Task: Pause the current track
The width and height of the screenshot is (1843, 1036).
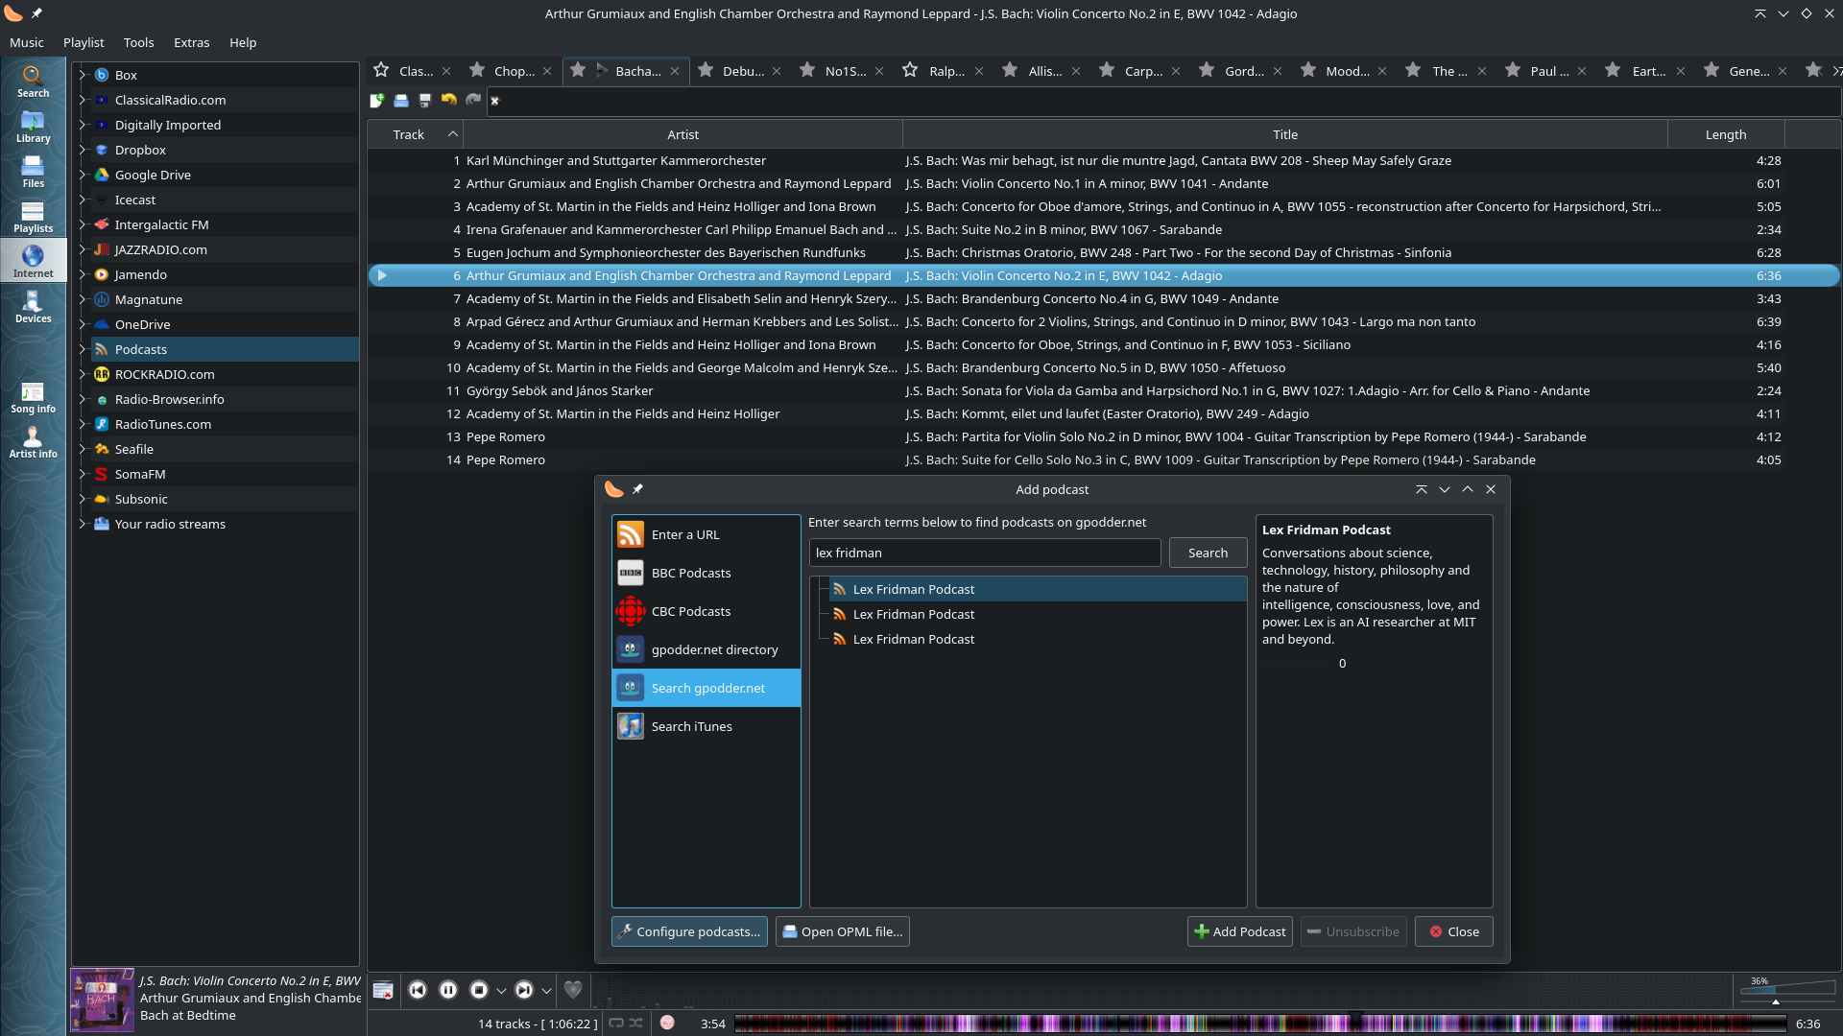Action: [448, 990]
